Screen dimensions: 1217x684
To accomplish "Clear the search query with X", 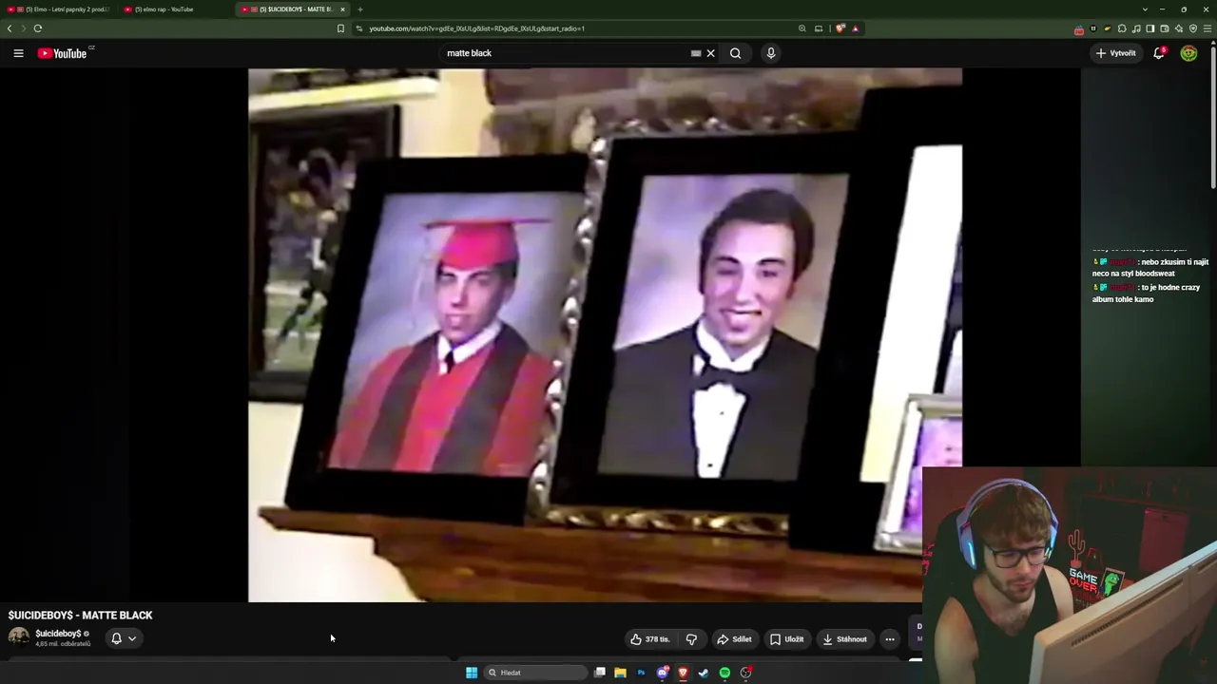I will (710, 53).
